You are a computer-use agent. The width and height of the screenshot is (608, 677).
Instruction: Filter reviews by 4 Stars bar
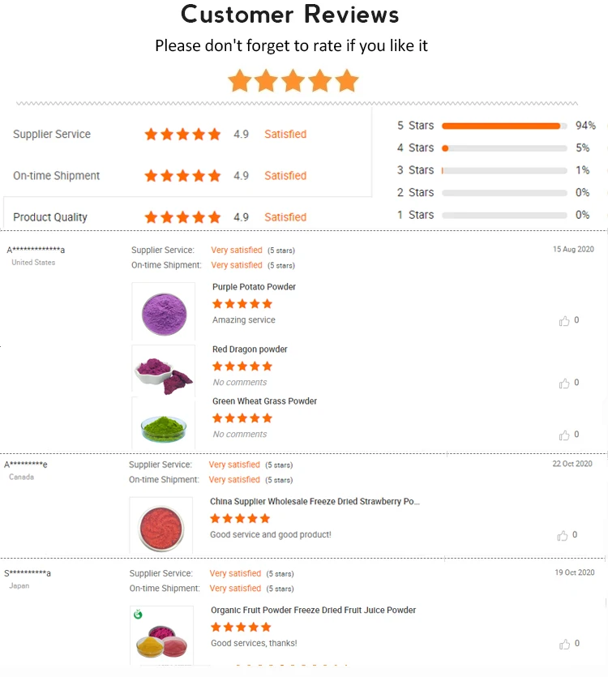point(503,148)
